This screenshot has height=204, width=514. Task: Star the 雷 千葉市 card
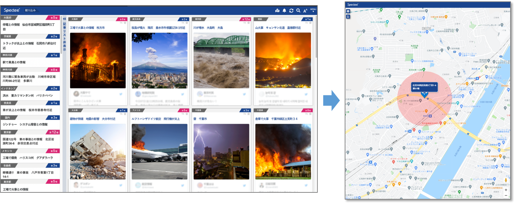(x=248, y=114)
